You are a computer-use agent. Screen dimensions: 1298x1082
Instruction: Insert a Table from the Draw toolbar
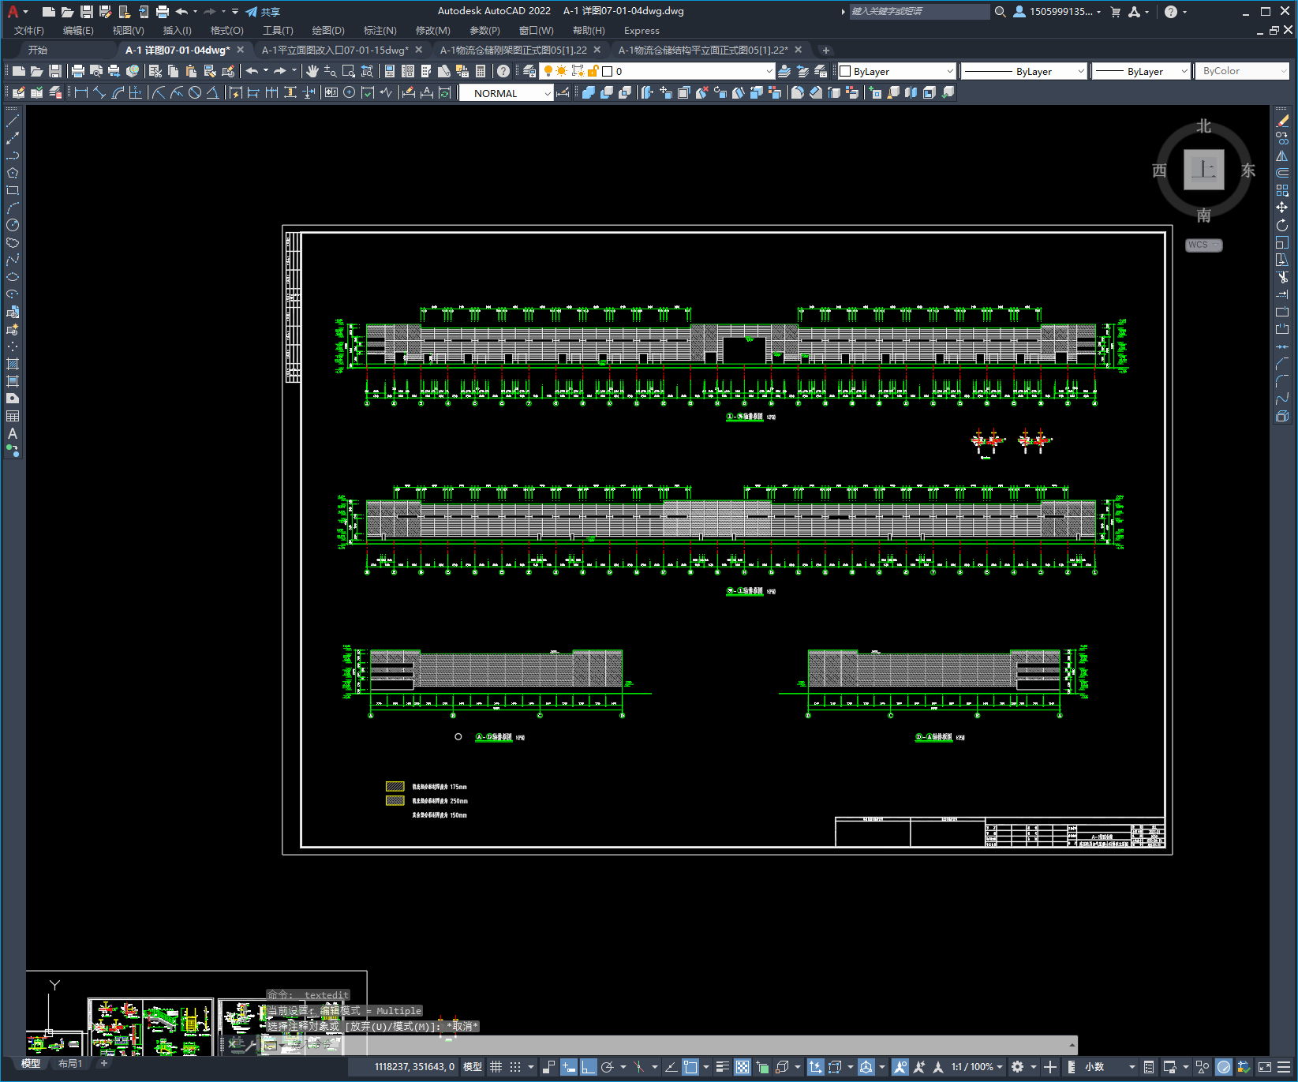tap(13, 416)
